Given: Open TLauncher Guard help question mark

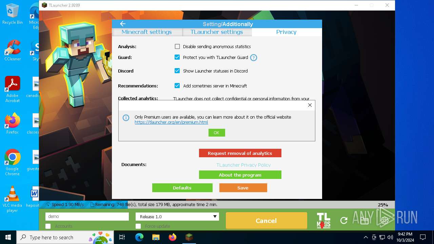Looking at the screenshot, I should click(254, 58).
